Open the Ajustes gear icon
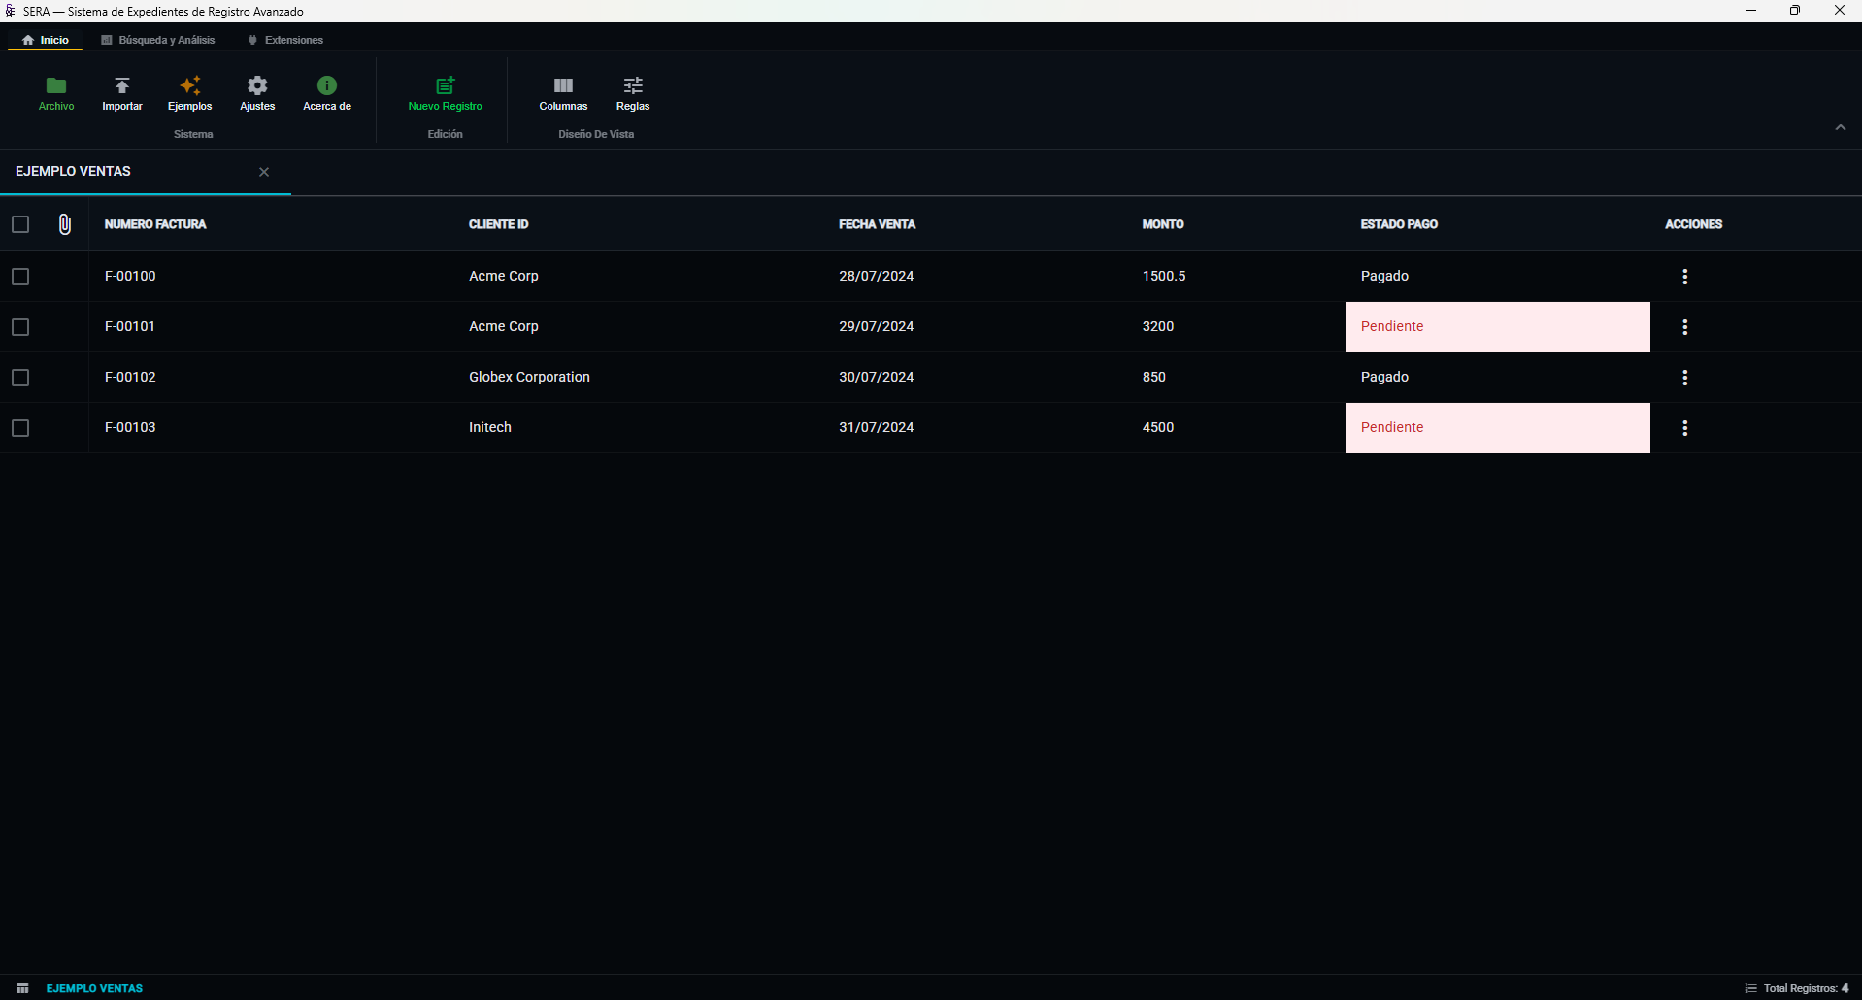1862x1000 pixels. tap(257, 85)
